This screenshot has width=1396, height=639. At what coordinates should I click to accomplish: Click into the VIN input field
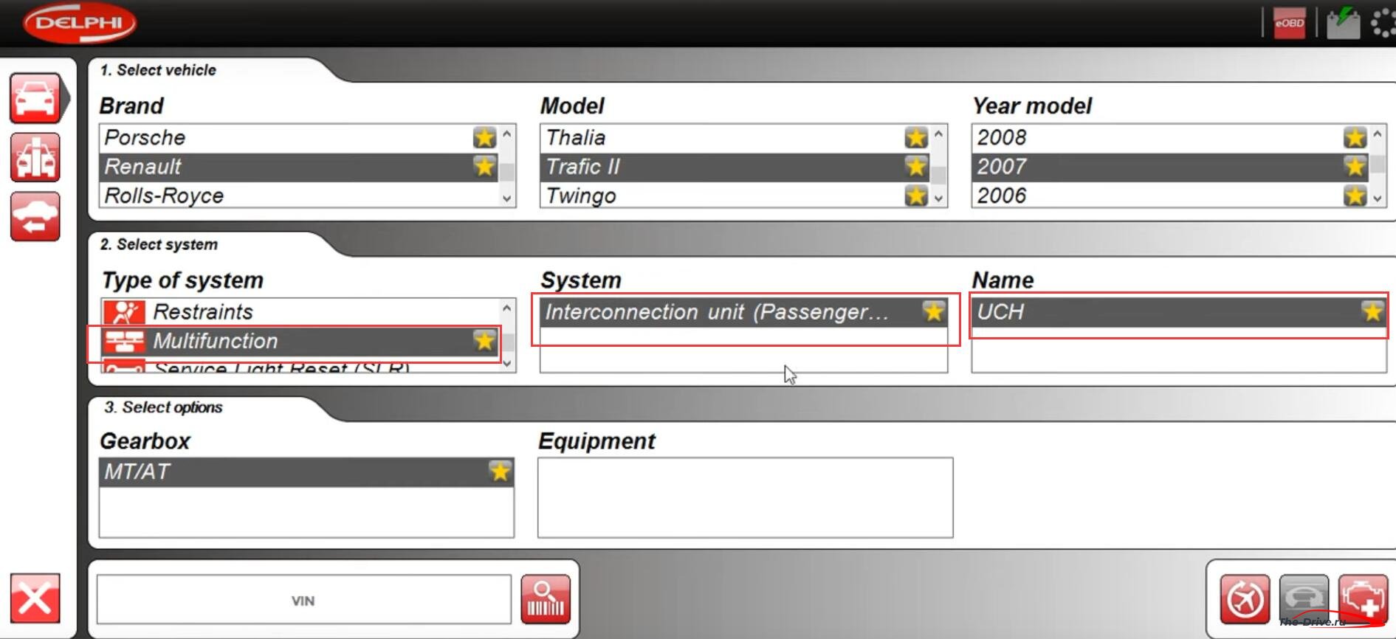[x=303, y=600]
